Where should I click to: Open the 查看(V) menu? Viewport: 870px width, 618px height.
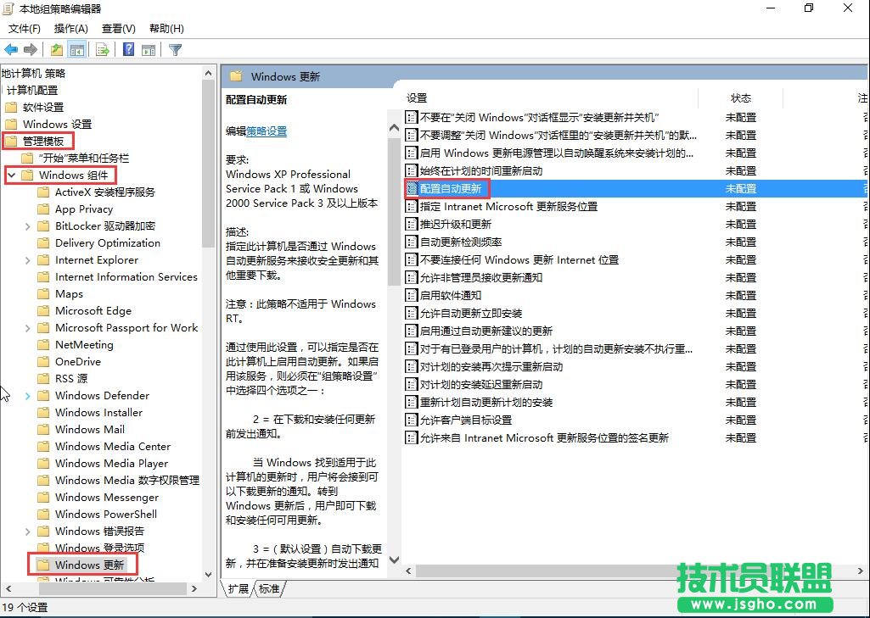click(x=117, y=28)
